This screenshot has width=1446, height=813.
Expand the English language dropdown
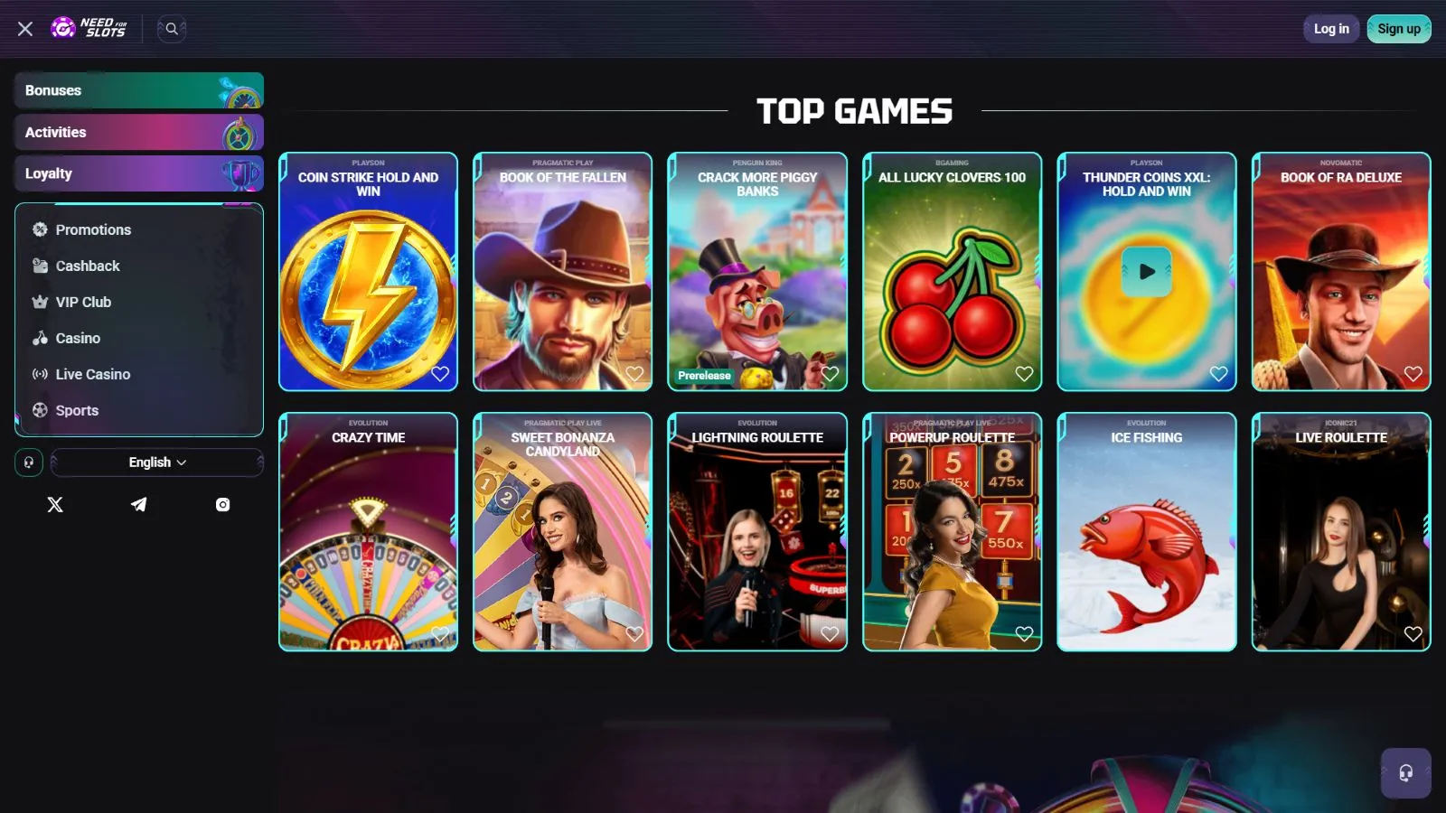point(157,463)
